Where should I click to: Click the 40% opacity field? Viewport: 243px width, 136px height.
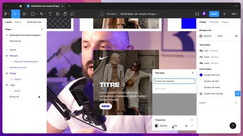[x=175, y=126]
